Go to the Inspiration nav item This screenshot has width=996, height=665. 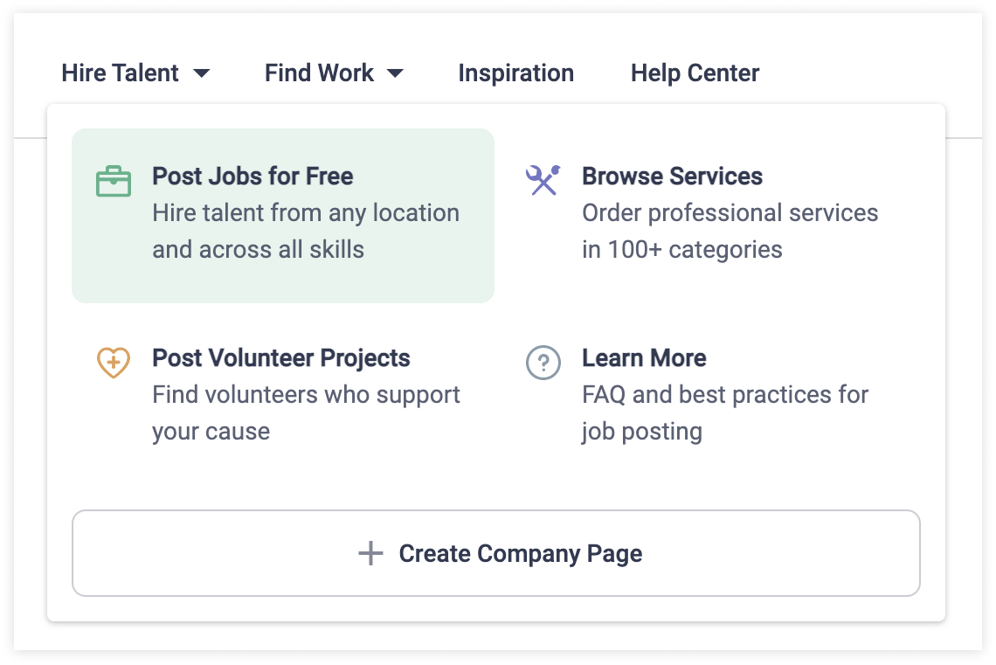[x=515, y=73]
